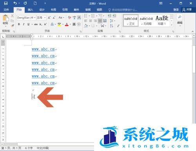Switch to the 设计 Design tab
This screenshot has width=196, height=151.
click(42, 10)
